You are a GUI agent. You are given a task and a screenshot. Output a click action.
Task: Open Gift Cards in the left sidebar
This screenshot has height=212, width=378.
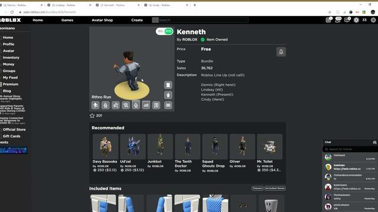coord(12,136)
